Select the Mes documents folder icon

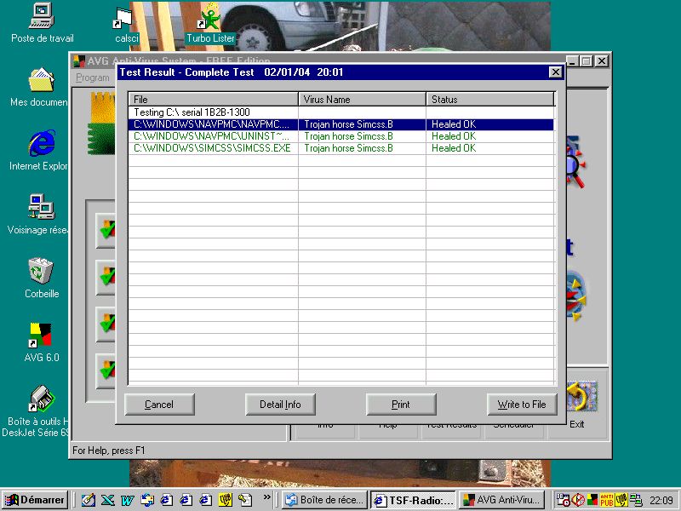41,87
